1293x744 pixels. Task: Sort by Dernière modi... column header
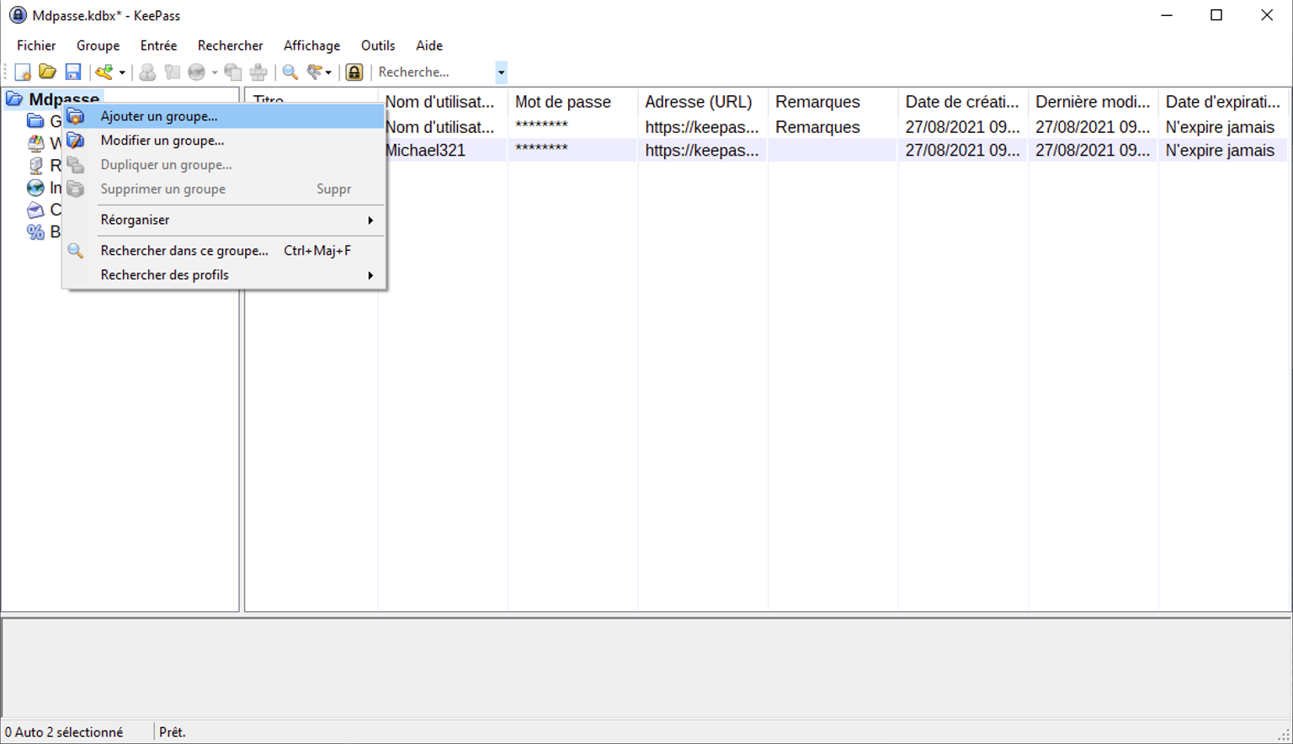pyautogui.click(x=1093, y=102)
